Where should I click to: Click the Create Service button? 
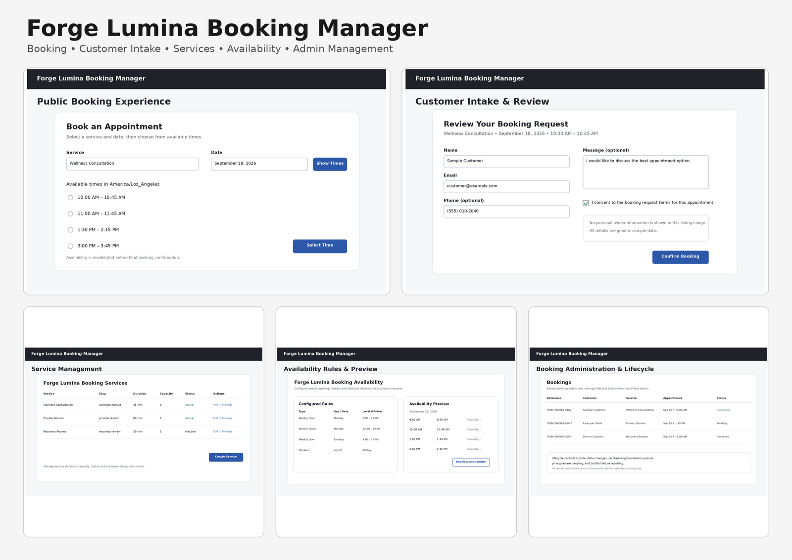(x=226, y=457)
